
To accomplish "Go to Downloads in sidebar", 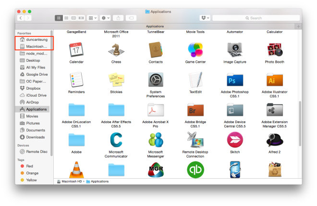I will pos(33,137).
